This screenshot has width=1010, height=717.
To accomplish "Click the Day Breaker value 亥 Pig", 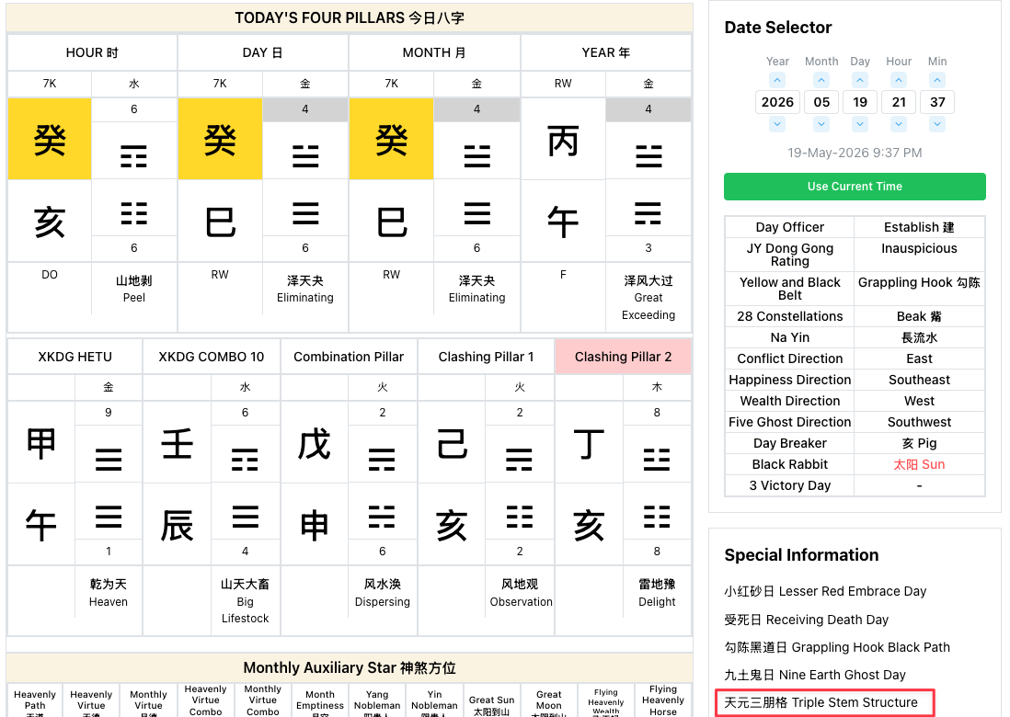I will coord(919,443).
